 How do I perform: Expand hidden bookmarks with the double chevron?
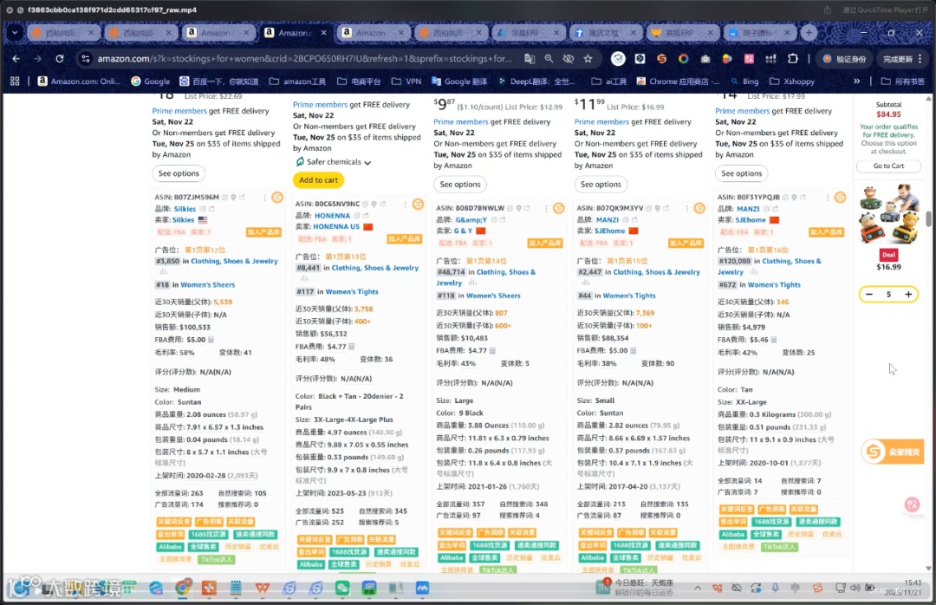[856, 81]
